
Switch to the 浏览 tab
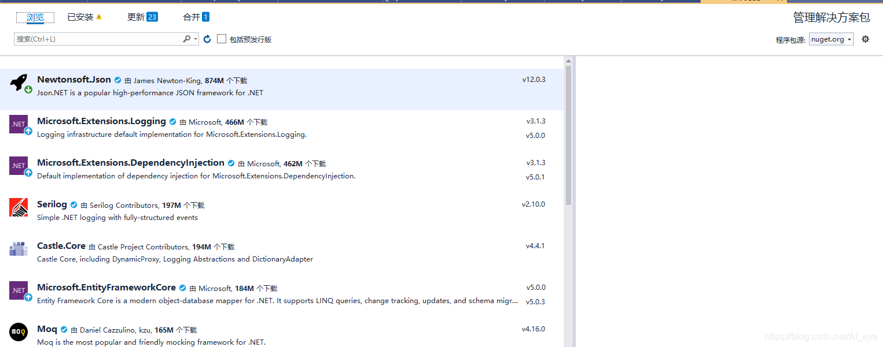tap(35, 17)
